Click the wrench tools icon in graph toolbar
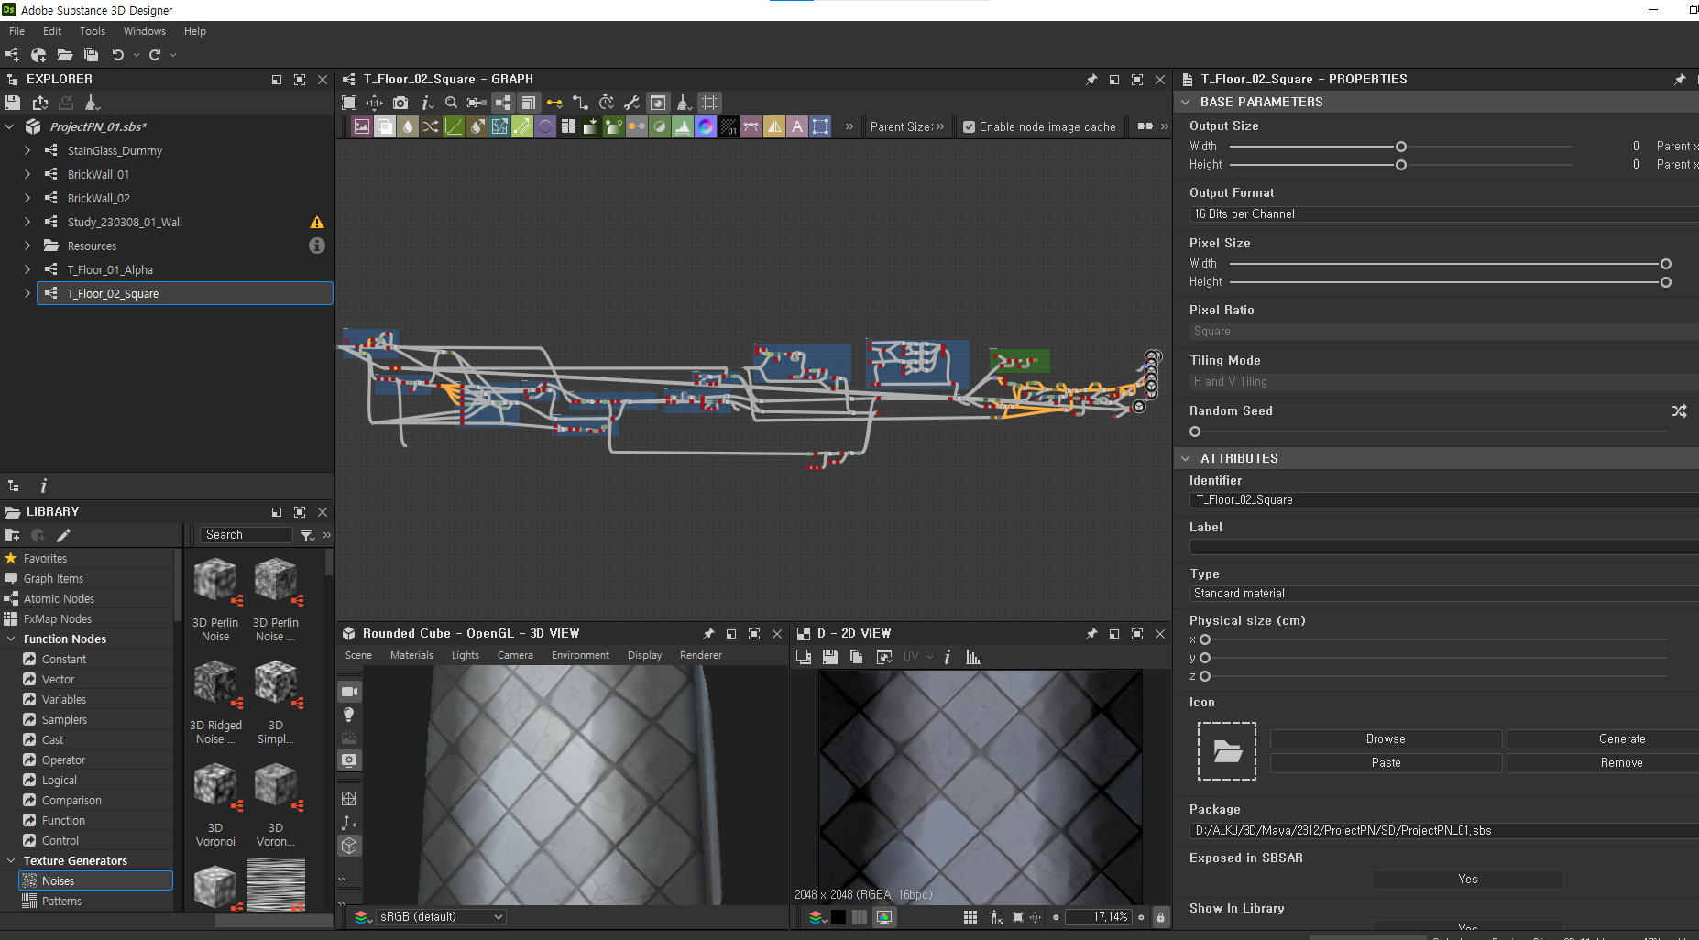Image resolution: width=1699 pixels, height=940 pixels. click(631, 103)
